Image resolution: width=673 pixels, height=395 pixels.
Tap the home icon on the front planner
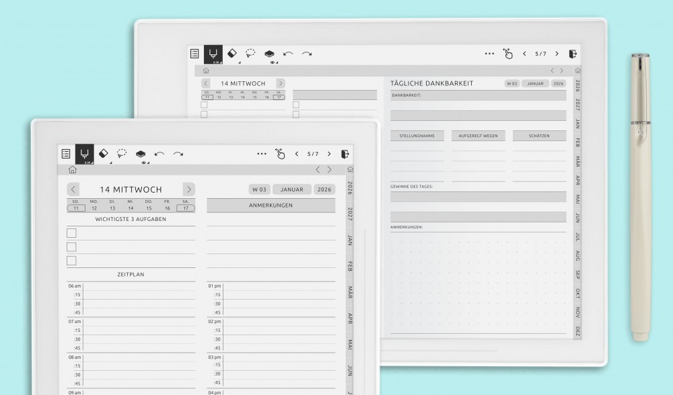[73, 170]
